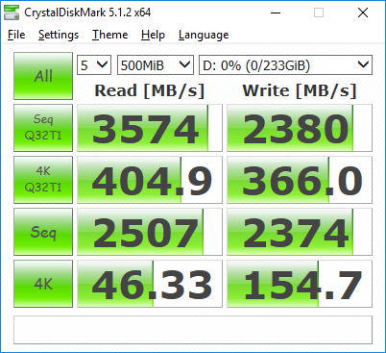The height and width of the screenshot is (353, 386).
Task: Run the Seq benchmark button
Action: pos(43,232)
